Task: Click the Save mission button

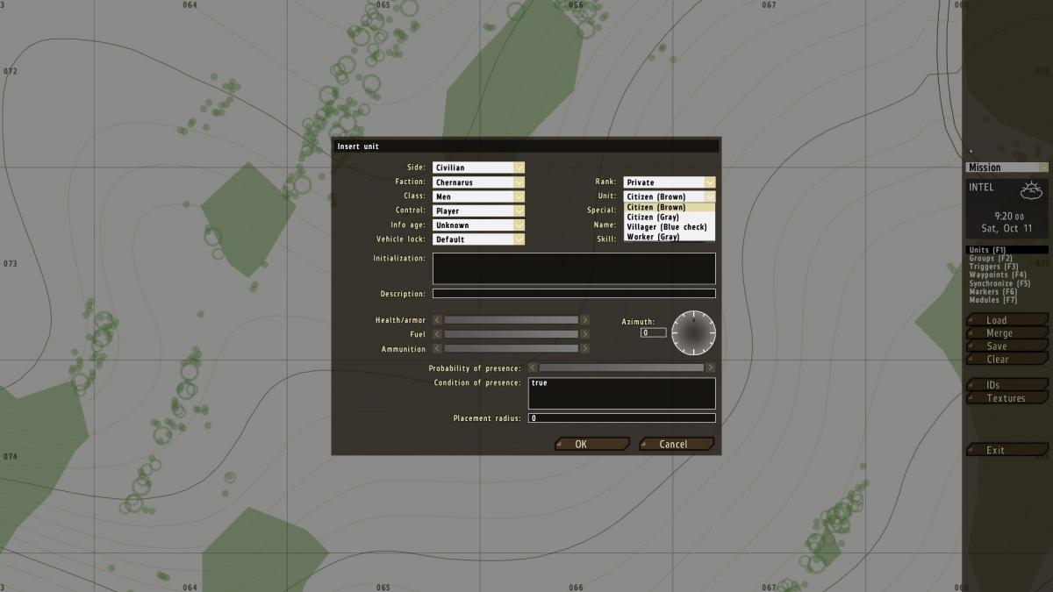Action: (x=997, y=346)
